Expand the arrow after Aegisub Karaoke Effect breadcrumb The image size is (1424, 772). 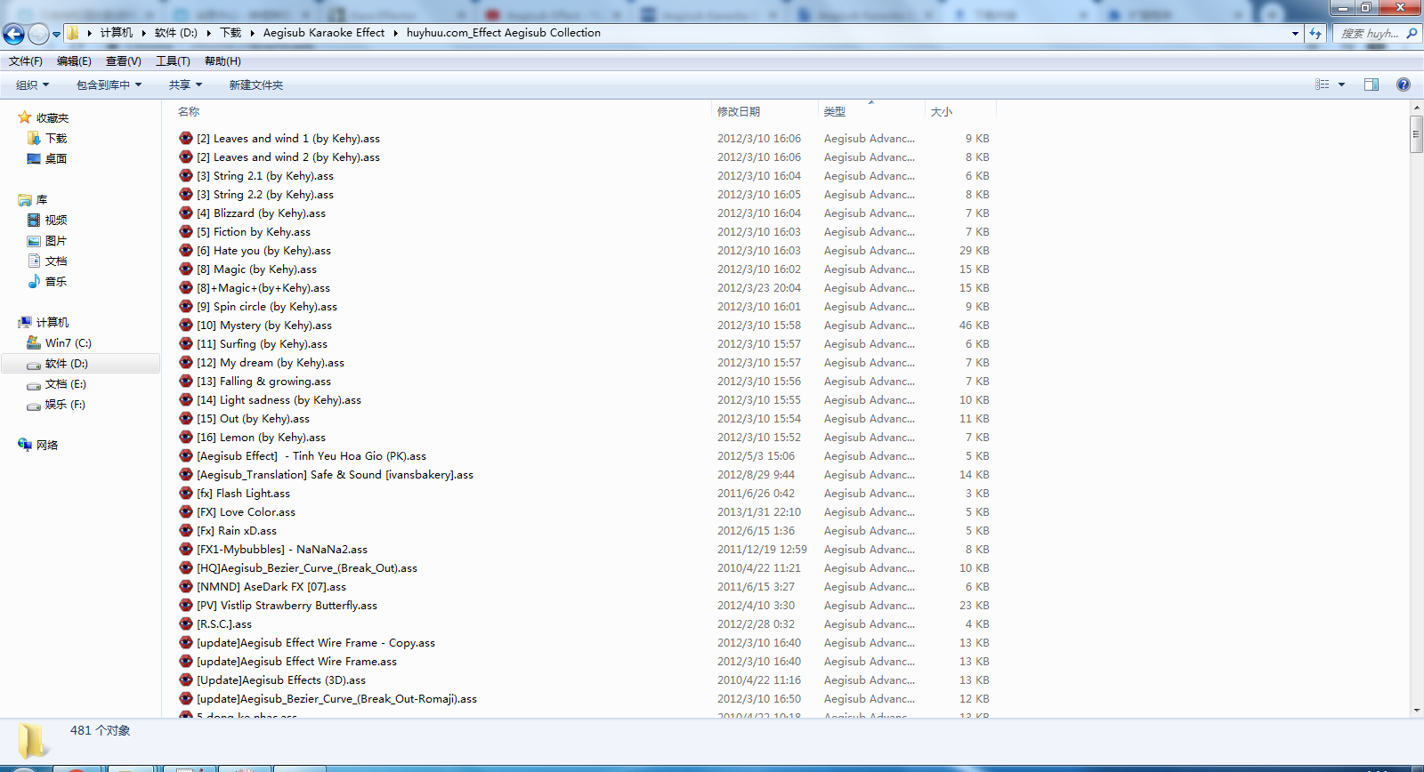[x=396, y=34]
